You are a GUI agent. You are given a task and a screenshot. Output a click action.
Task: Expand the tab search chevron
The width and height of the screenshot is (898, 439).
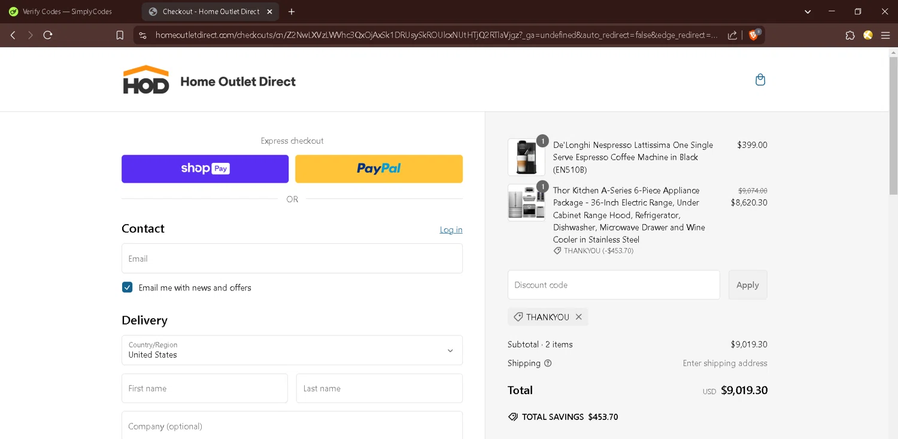pos(808,11)
